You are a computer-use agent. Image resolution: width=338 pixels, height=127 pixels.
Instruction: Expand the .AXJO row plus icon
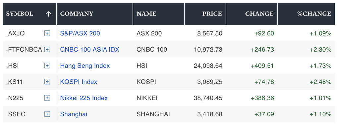47,33
